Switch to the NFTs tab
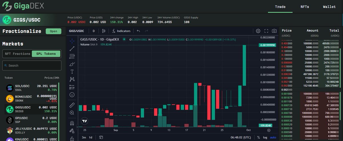343x141 pixels. 305,7
